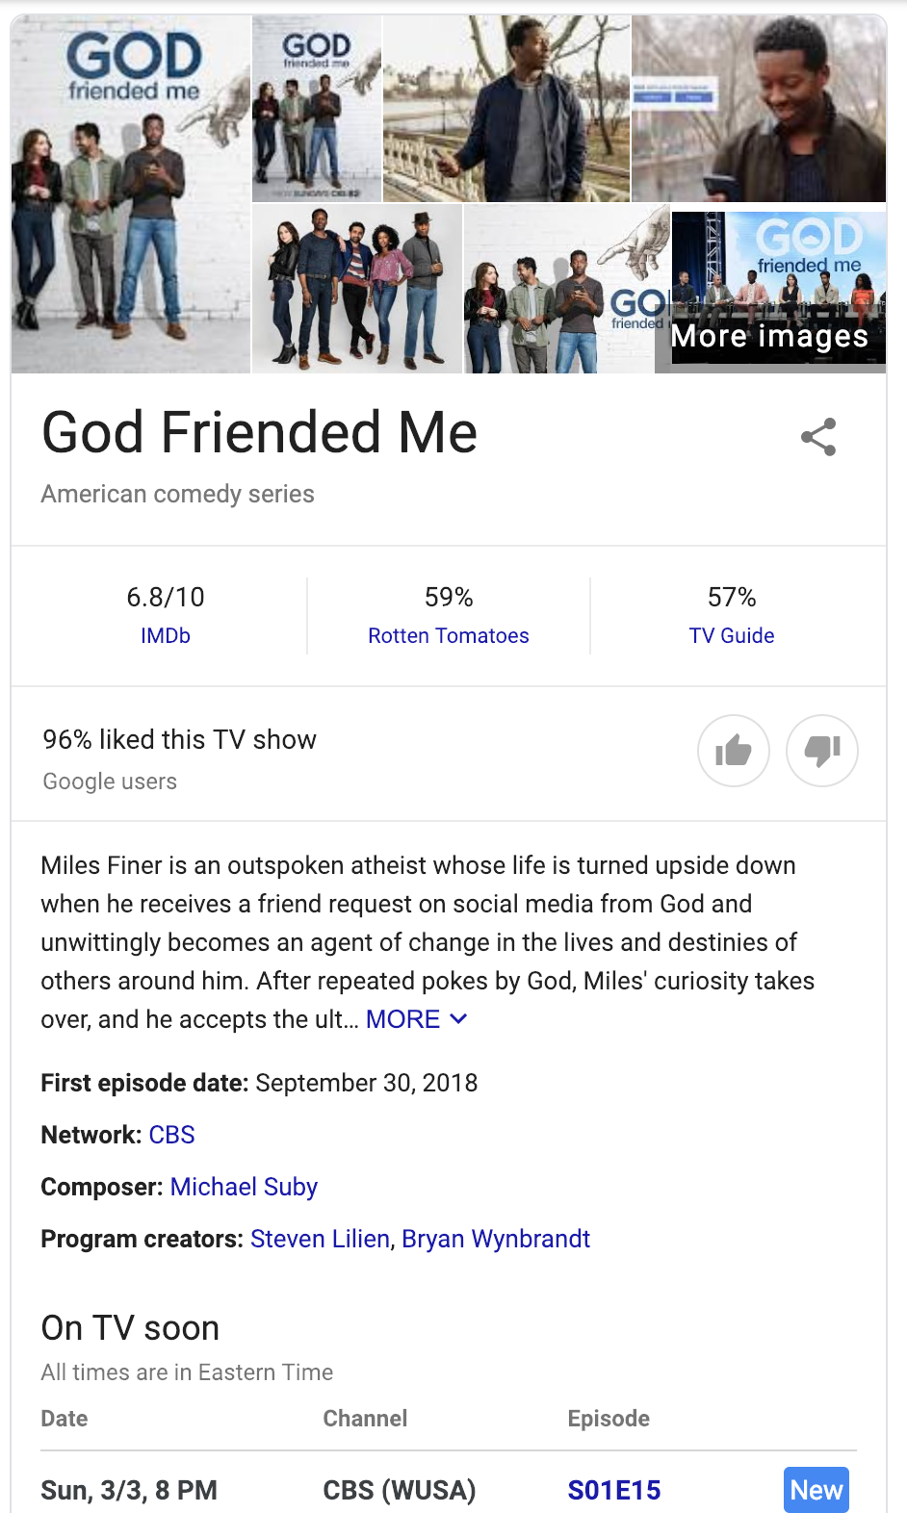Screen dimensions: 907x1513
Task: Click the blue New episode badge
Action: click(x=816, y=1490)
